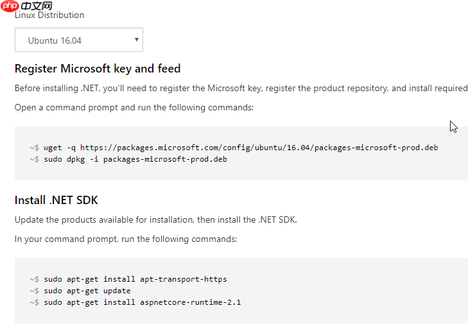Click the 'Open a command prompt' paragraph

pyautogui.click(x=134, y=108)
